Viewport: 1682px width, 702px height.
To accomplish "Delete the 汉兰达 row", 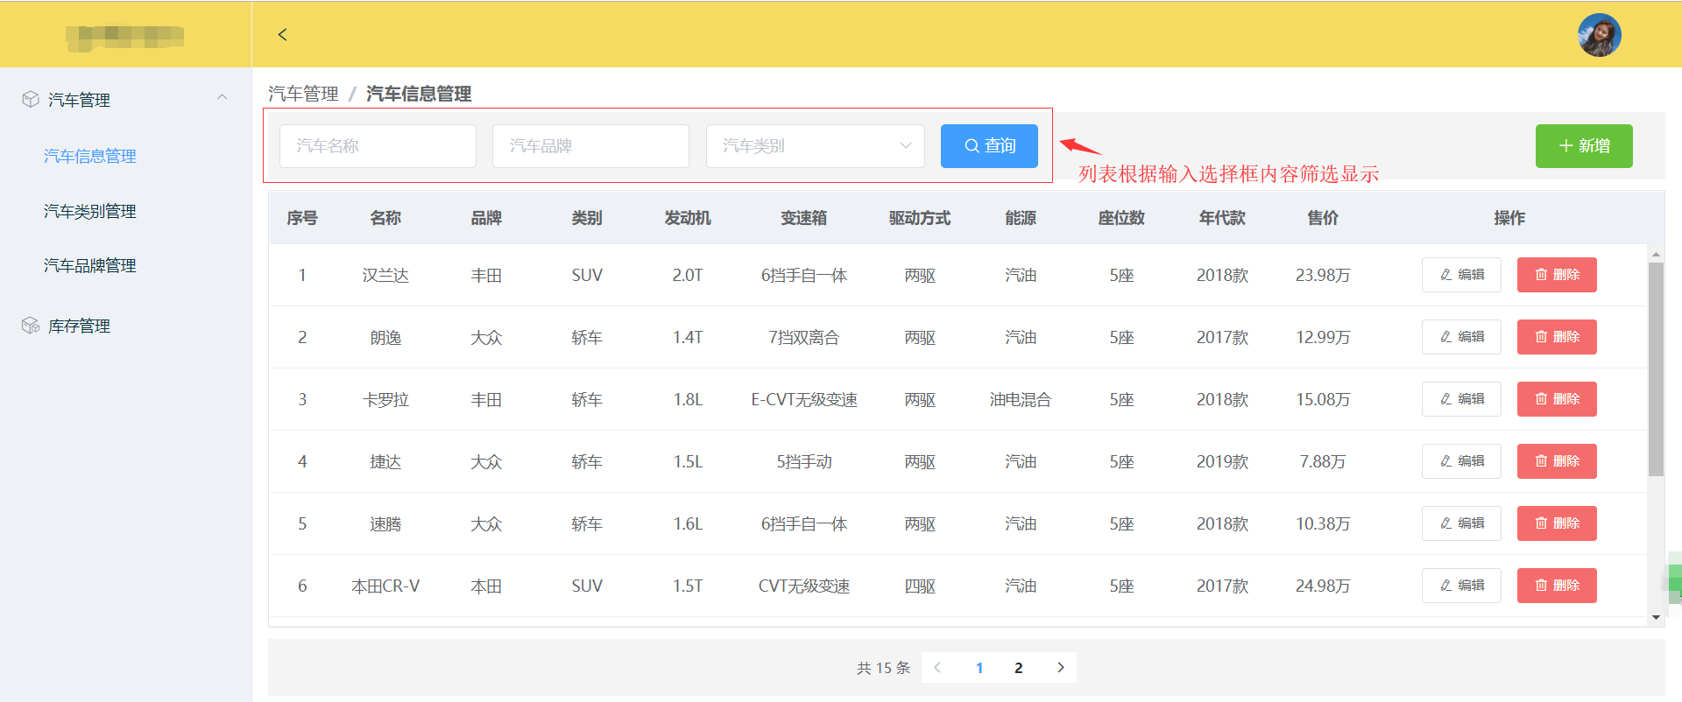I will (1557, 275).
